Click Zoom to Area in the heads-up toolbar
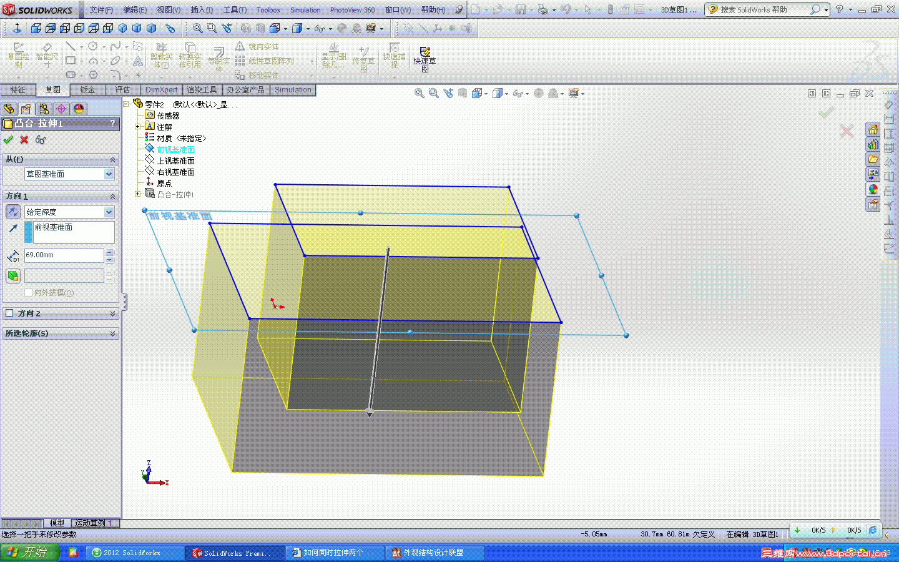The width and height of the screenshot is (899, 562). click(x=433, y=93)
